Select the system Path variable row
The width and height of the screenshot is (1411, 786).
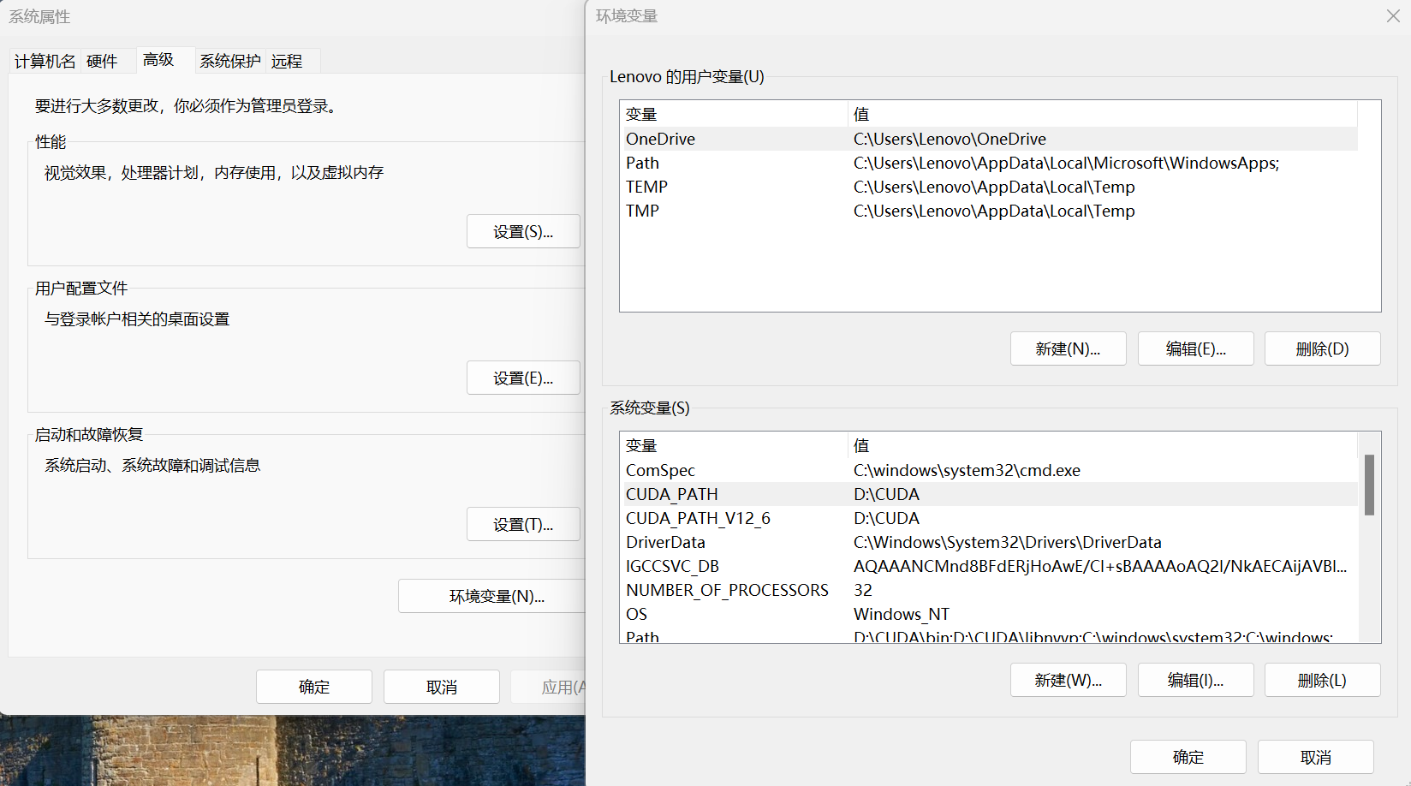point(989,635)
